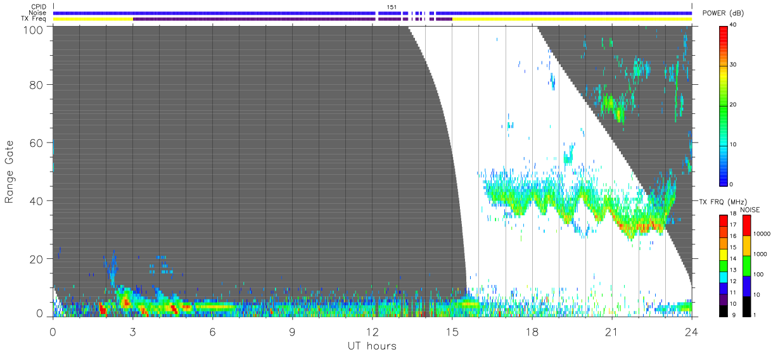Screen dimensions: 778x359
Task: Click the noise scale label '10000'
Action: [x=762, y=234]
